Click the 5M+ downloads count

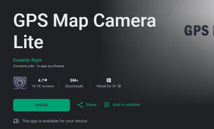coord(74,80)
